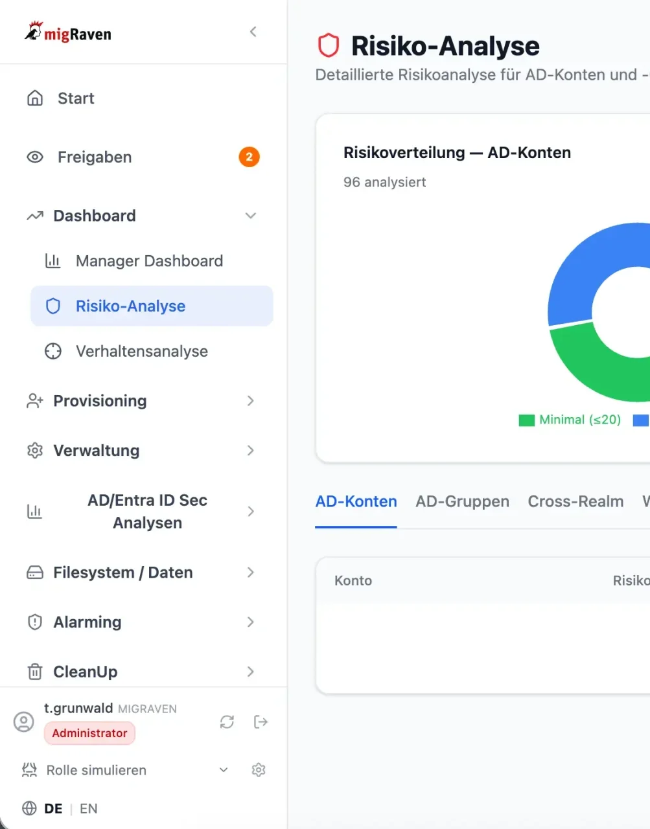650x829 pixels.
Task: Go to Verhaltensanalyse page
Action: [x=142, y=352]
